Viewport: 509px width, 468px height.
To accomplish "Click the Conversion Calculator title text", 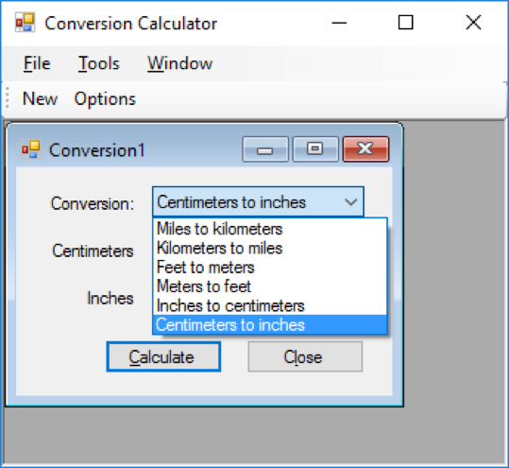I will click(131, 24).
